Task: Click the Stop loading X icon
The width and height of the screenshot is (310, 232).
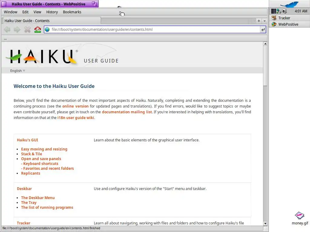Action: pyautogui.click(x=27, y=30)
